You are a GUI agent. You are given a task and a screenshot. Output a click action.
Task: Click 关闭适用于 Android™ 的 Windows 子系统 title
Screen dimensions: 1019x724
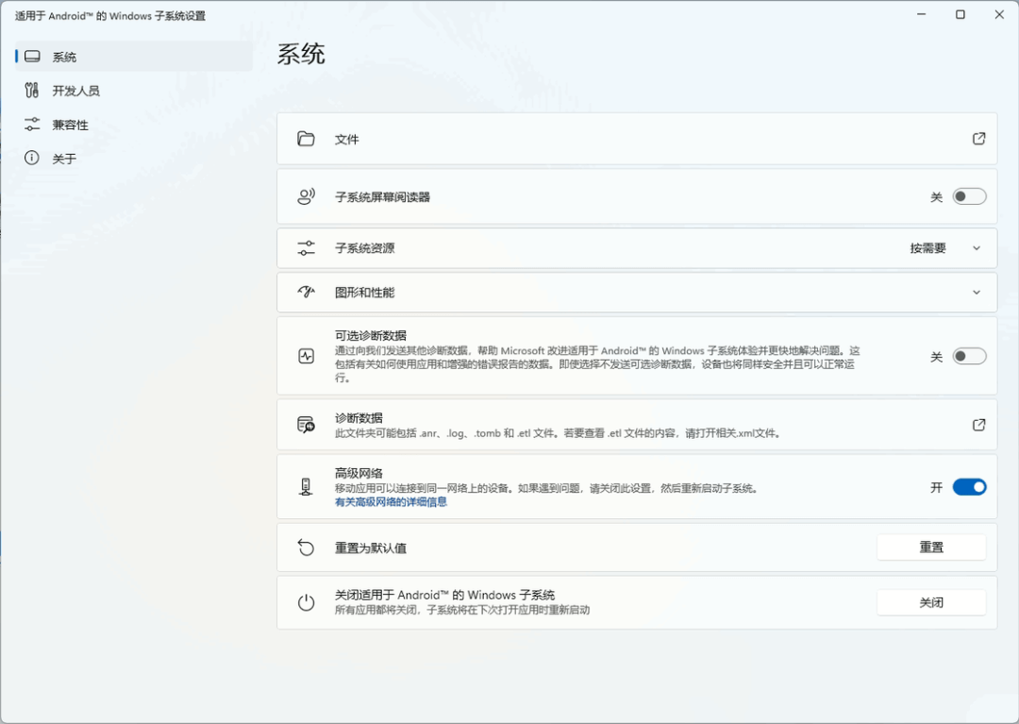tap(444, 595)
